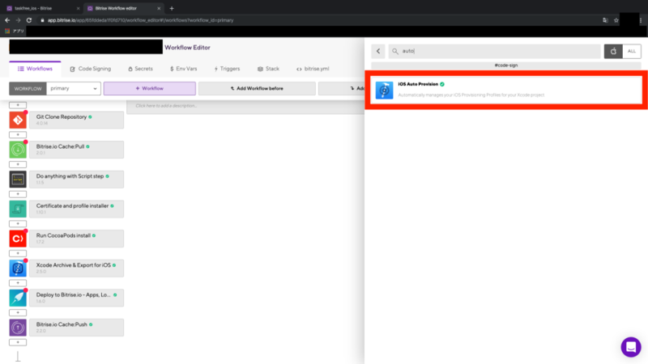
Task: Open a new browser tab
Action: point(172,8)
